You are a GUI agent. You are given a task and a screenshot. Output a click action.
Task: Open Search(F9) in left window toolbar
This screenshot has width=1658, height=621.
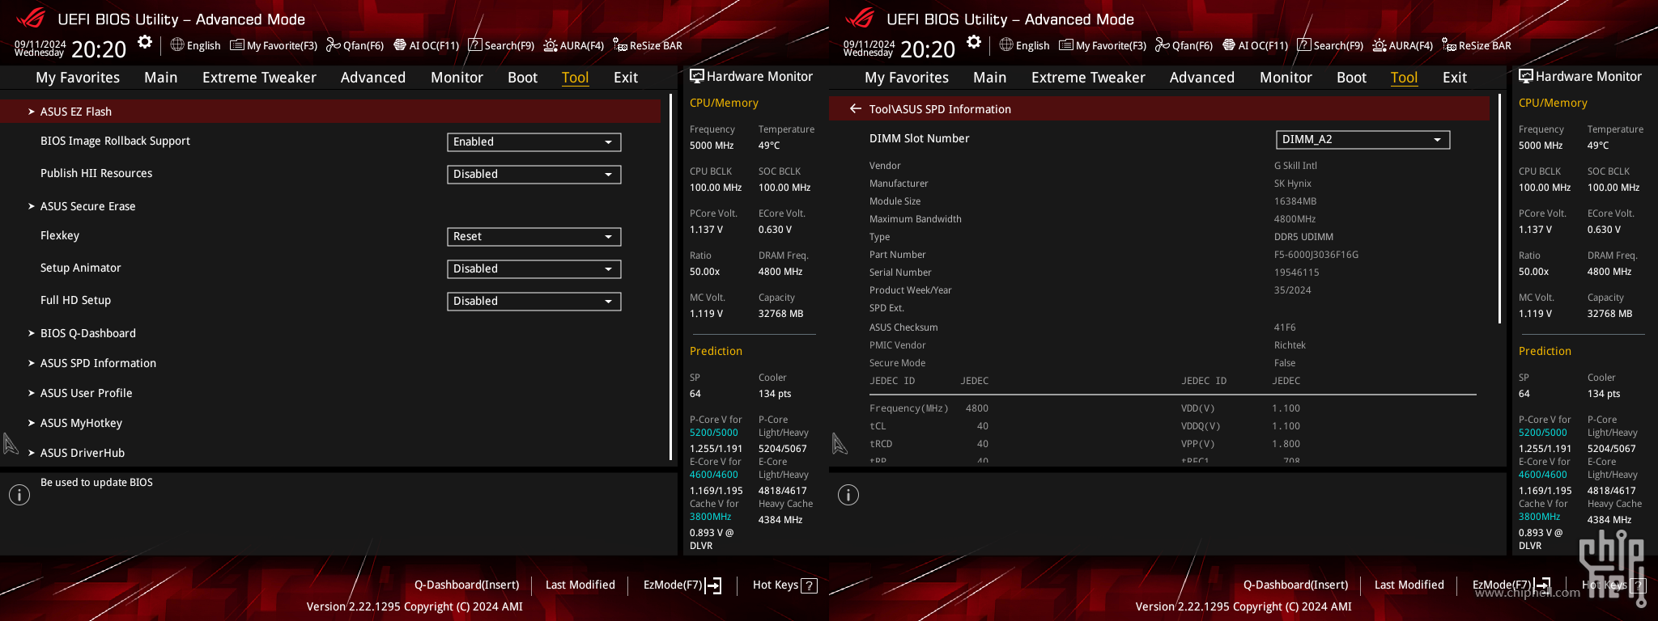pos(501,45)
